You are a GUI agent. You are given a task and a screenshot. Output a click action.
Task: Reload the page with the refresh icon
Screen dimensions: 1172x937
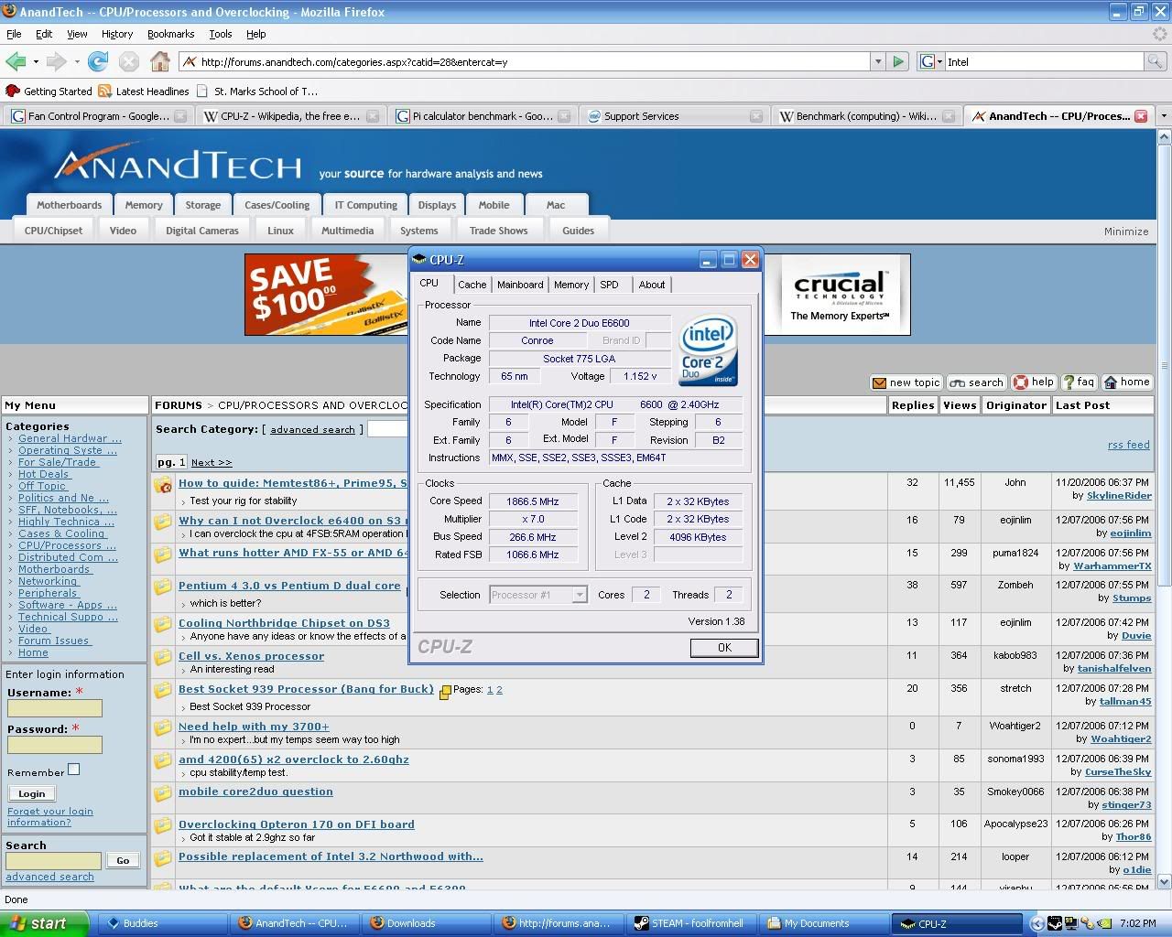[x=98, y=61]
